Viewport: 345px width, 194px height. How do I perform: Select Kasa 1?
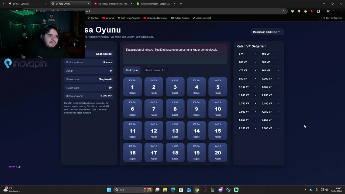click(132, 86)
